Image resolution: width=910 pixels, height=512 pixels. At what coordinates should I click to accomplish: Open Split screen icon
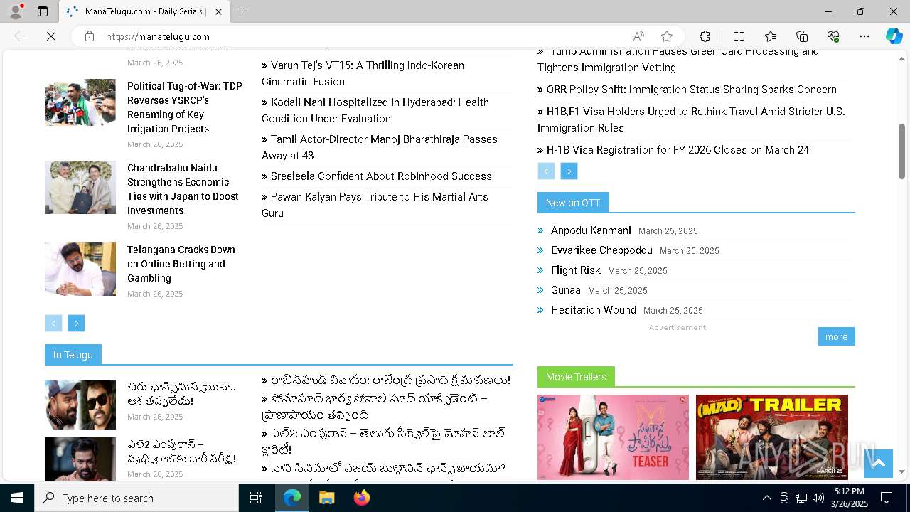[x=739, y=36]
